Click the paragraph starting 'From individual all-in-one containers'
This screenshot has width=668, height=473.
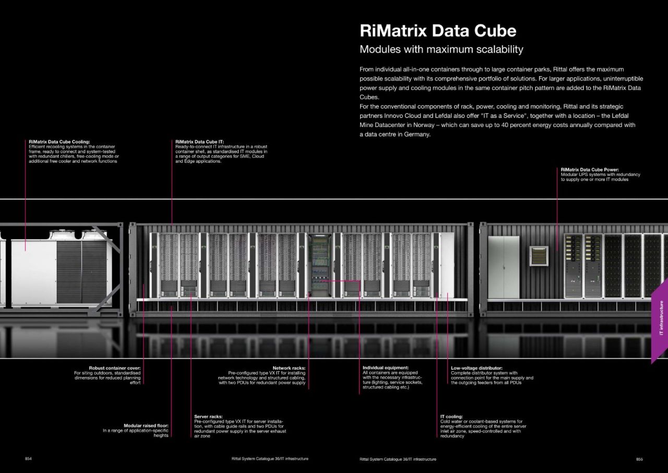pyautogui.click(x=501, y=83)
